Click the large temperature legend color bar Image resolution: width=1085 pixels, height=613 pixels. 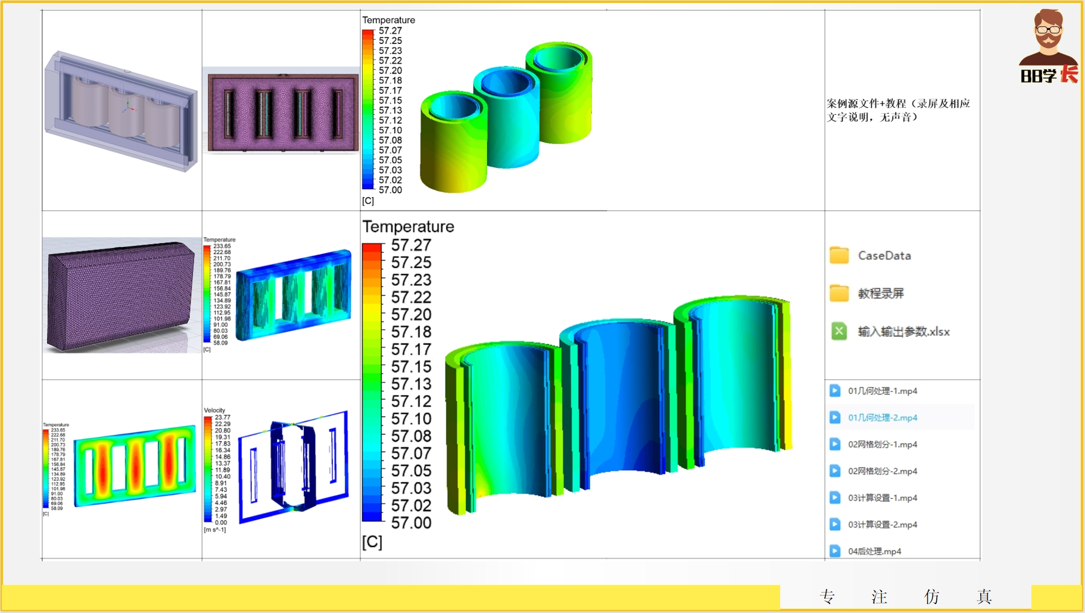tap(372, 382)
